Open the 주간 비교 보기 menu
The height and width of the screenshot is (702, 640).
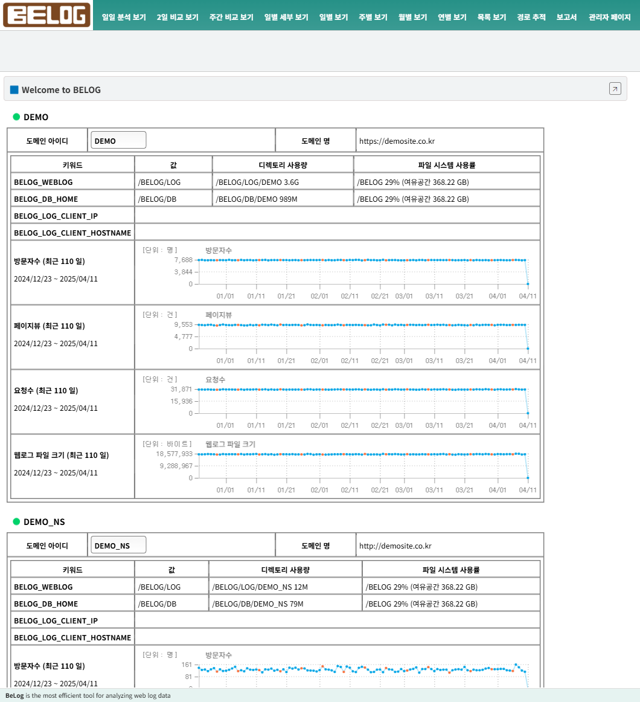pyautogui.click(x=231, y=17)
